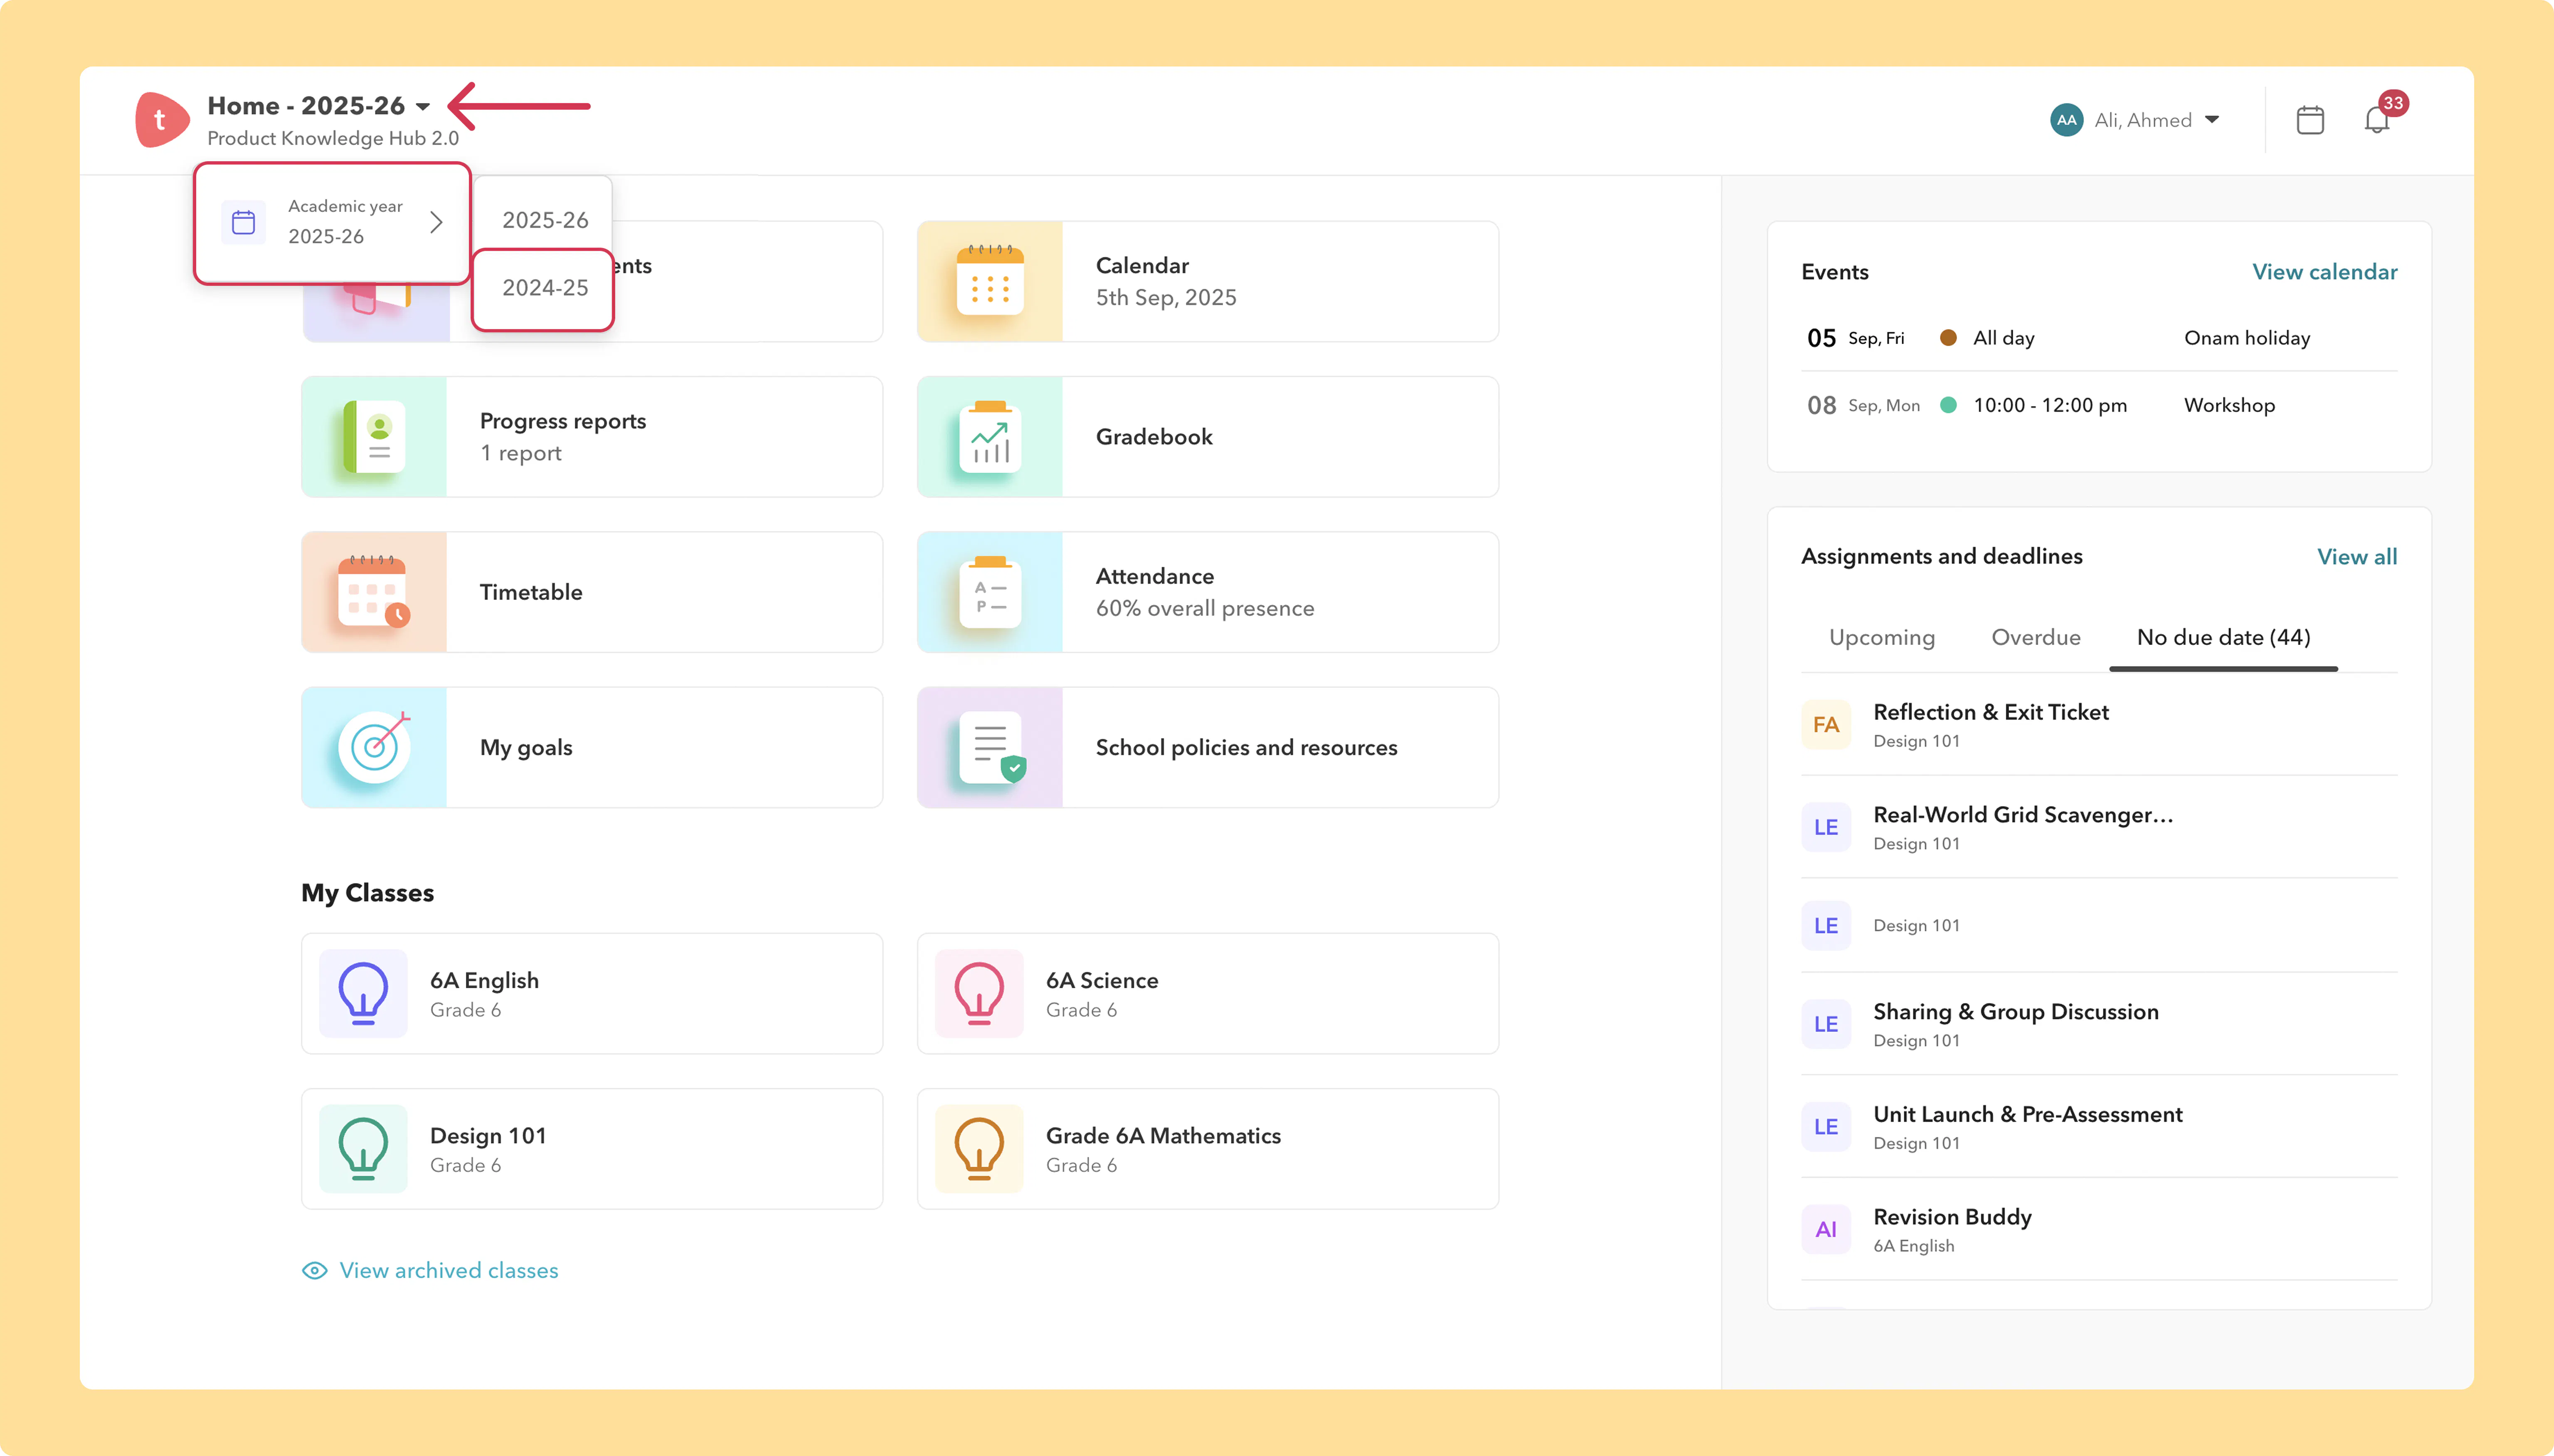Image resolution: width=2554 pixels, height=1456 pixels.
Task: Open the Onam holiday event
Action: click(x=2099, y=338)
